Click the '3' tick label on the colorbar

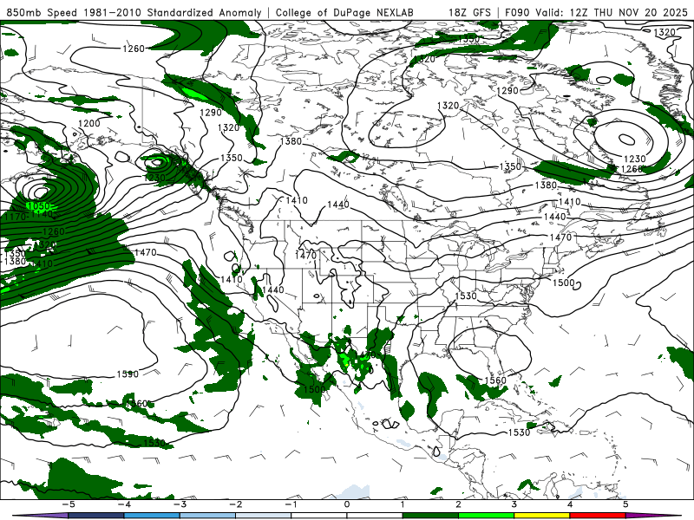coord(514,504)
